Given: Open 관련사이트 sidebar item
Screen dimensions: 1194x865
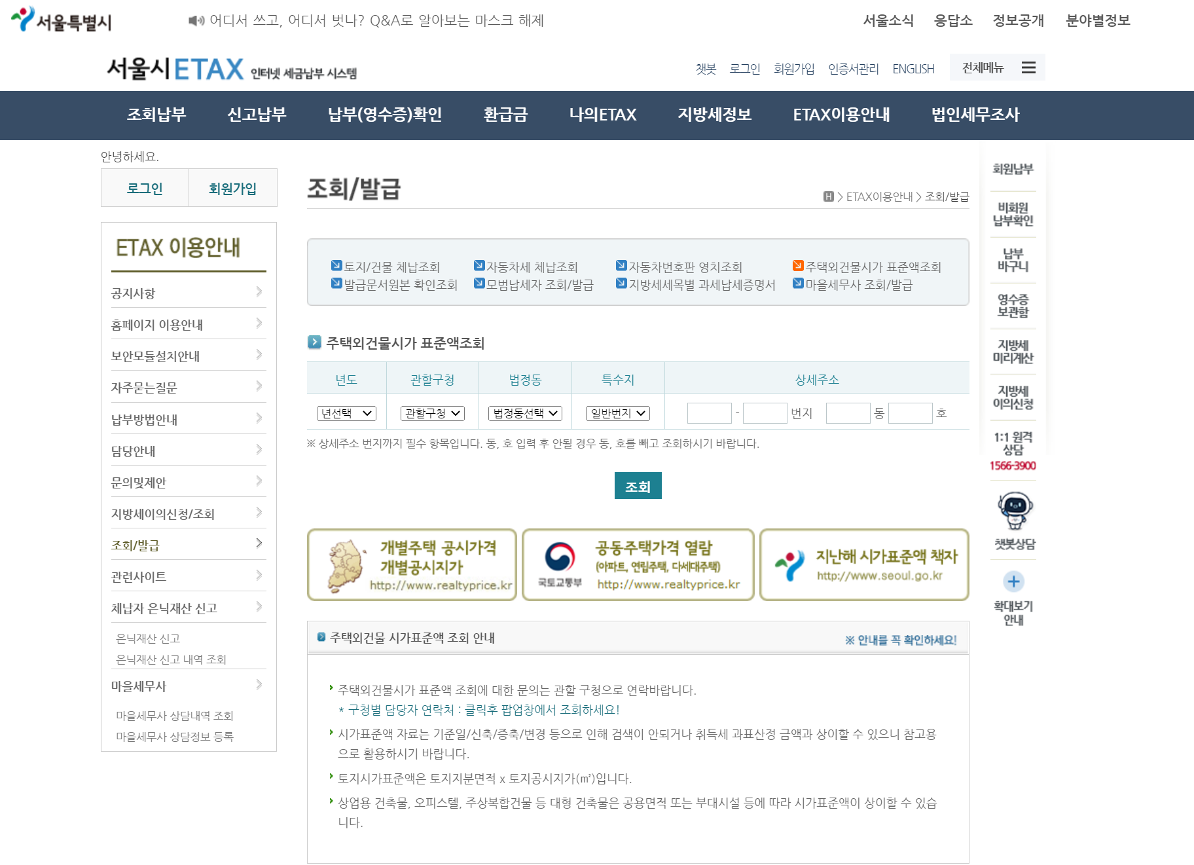Looking at the screenshot, I should pyautogui.click(x=189, y=576).
